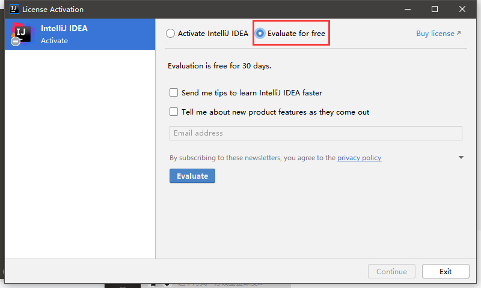The width and height of the screenshot is (481, 288).
Task: Open the privacy policy link
Action: [359, 158]
